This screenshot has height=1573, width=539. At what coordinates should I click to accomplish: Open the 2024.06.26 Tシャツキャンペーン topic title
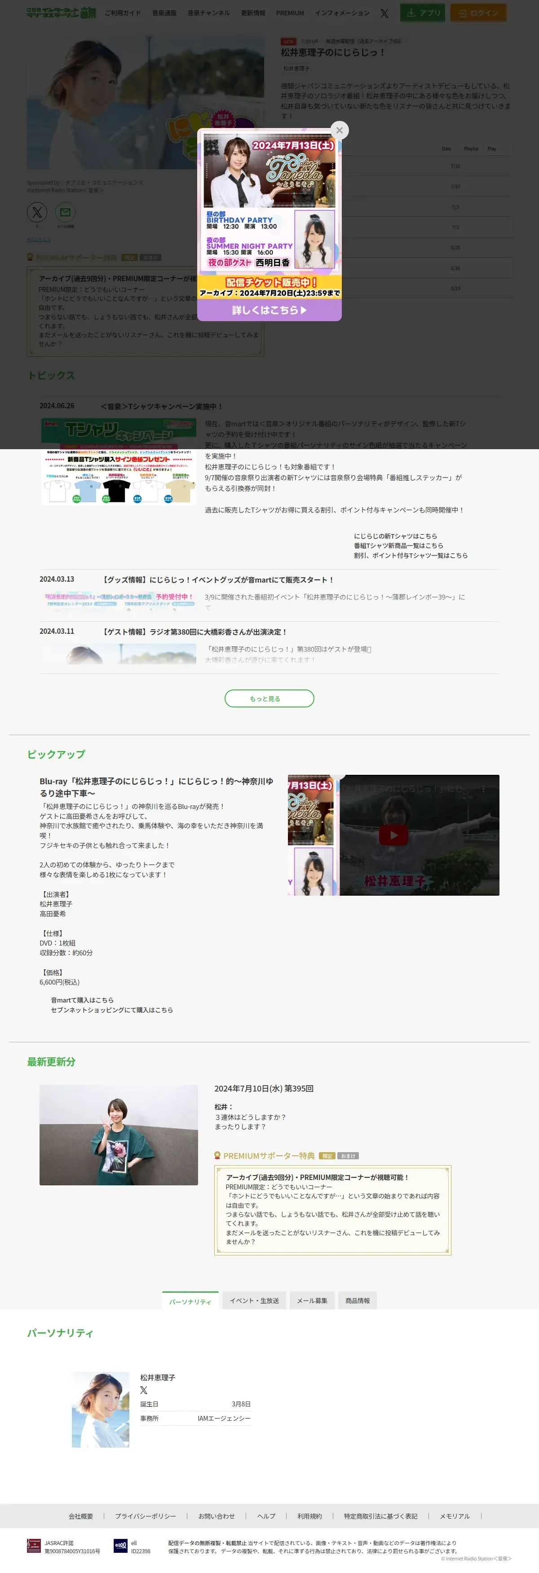[x=162, y=406]
